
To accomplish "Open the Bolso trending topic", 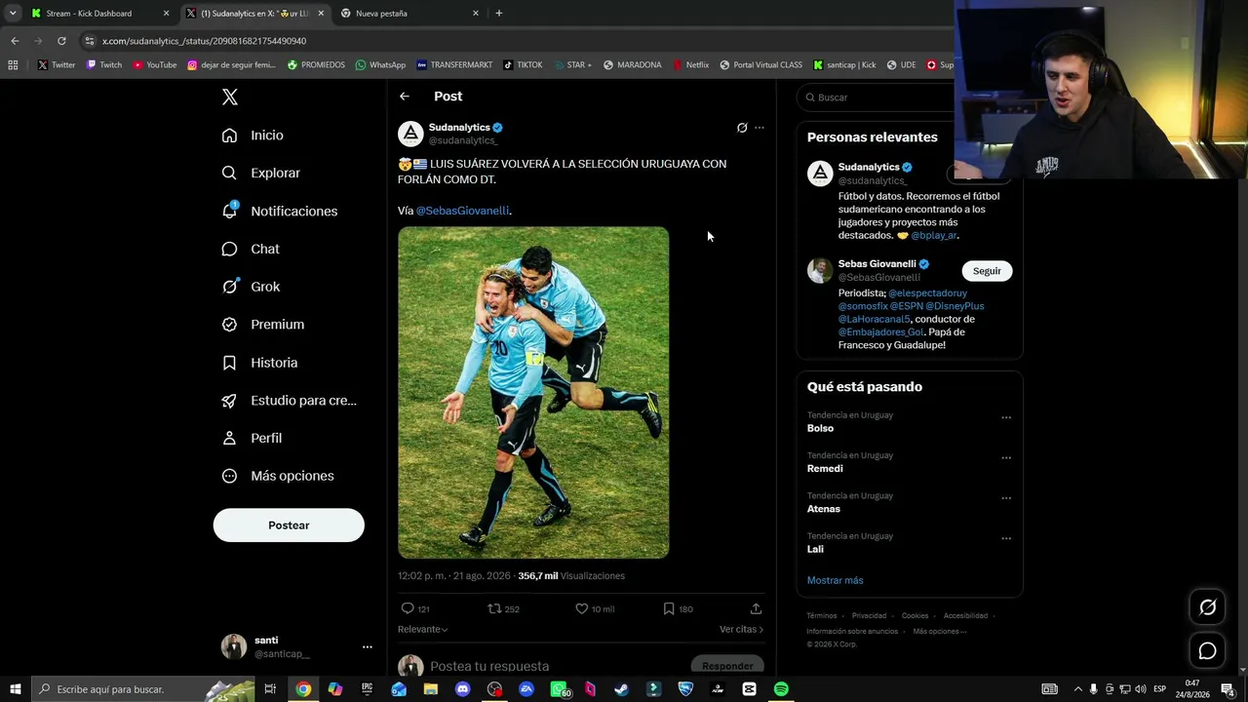I will tap(820, 428).
